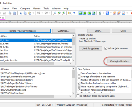This screenshot has height=107, width=132.
Task: Click recent files vertical scrollbar thumb
Action: (x=73, y=41)
